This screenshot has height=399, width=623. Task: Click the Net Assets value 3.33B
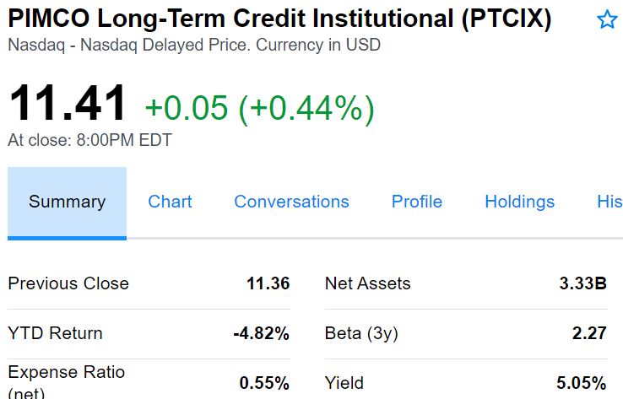click(x=582, y=283)
